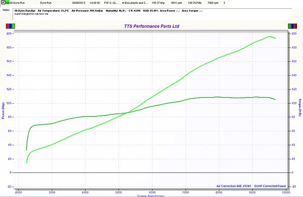Screen dimensions: 303x197
Task: Click the TTS Performance Parts Ltd title
Action: [x=152, y=26]
